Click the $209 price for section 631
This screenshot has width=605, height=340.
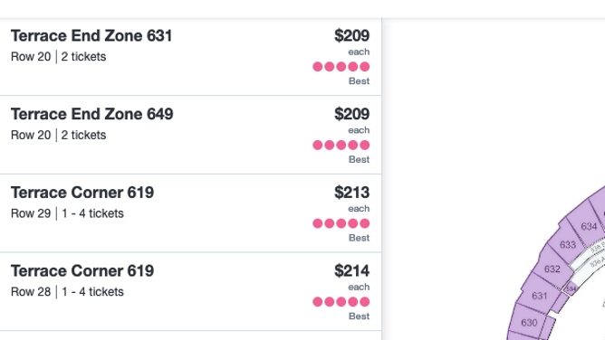point(352,36)
